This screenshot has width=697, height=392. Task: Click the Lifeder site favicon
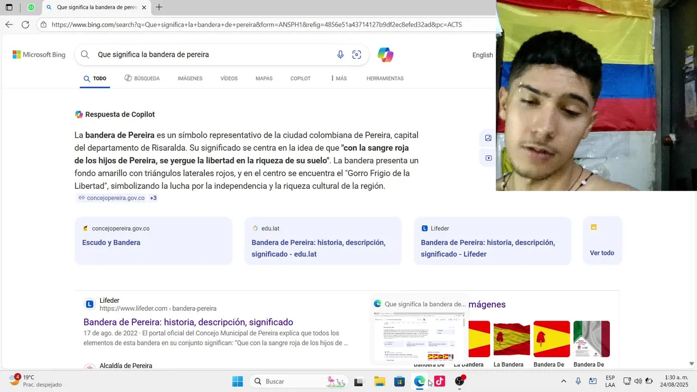pyautogui.click(x=90, y=304)
